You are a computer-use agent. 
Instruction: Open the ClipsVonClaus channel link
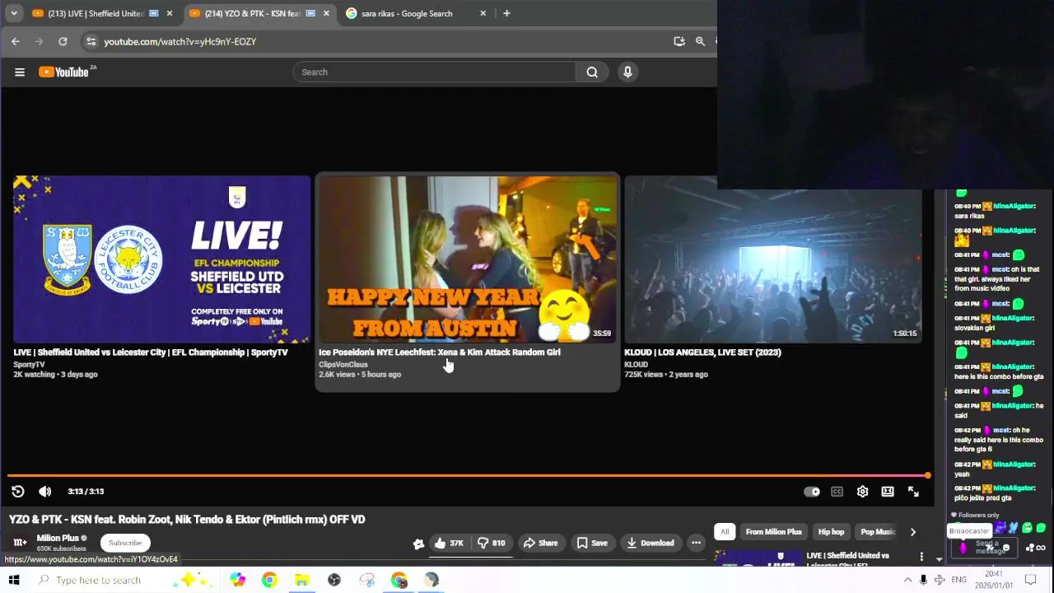[x=343, y=364]
